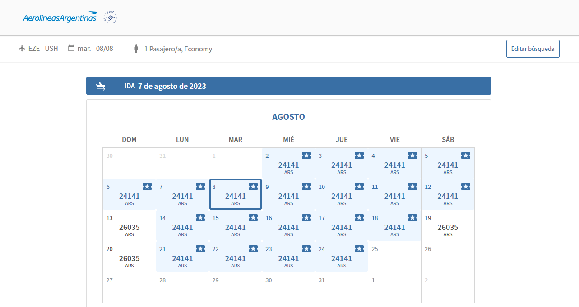The image size is (579, 307).
Task: Click the Editar búsqueda button
Action: [x=533, y=49]
